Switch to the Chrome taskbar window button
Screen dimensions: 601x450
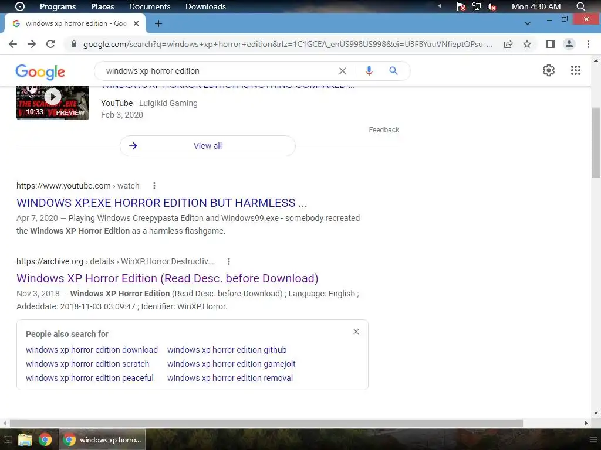coord(102,439)
